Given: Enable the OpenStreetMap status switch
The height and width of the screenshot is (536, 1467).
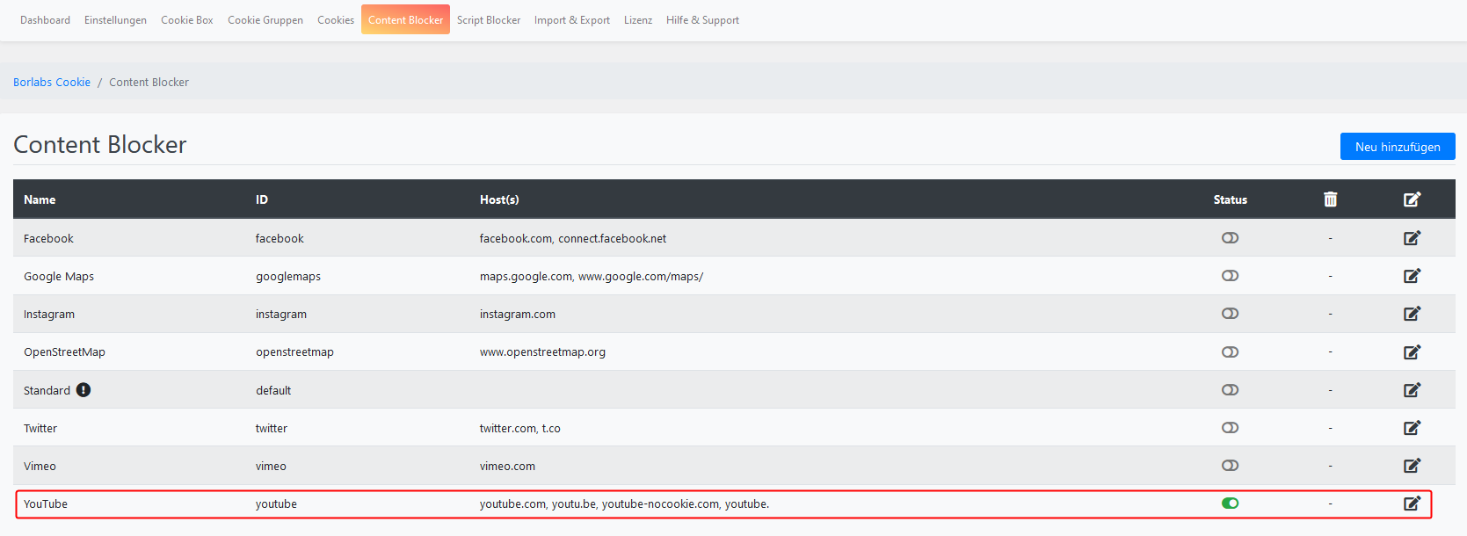Looking at the screenshot, I should click(1230, 352).
